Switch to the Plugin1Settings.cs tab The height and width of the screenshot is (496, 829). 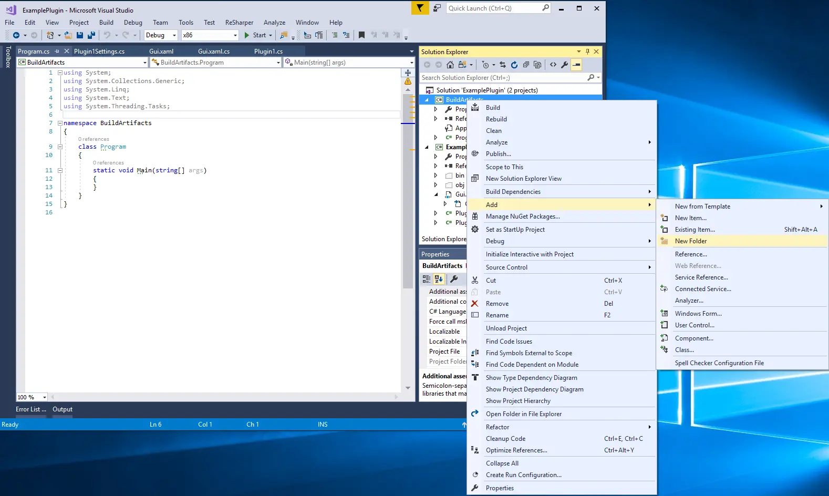point(99,51)
